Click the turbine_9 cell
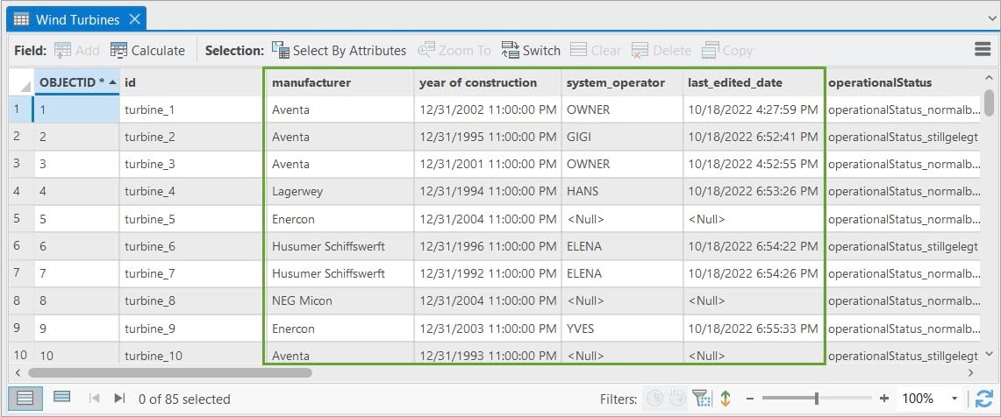 (191, 329)
